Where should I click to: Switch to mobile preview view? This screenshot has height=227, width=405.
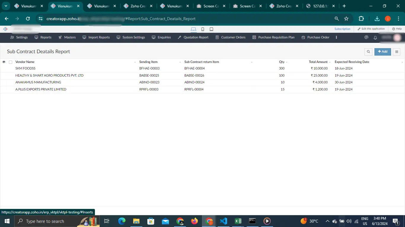click(203, 29)
